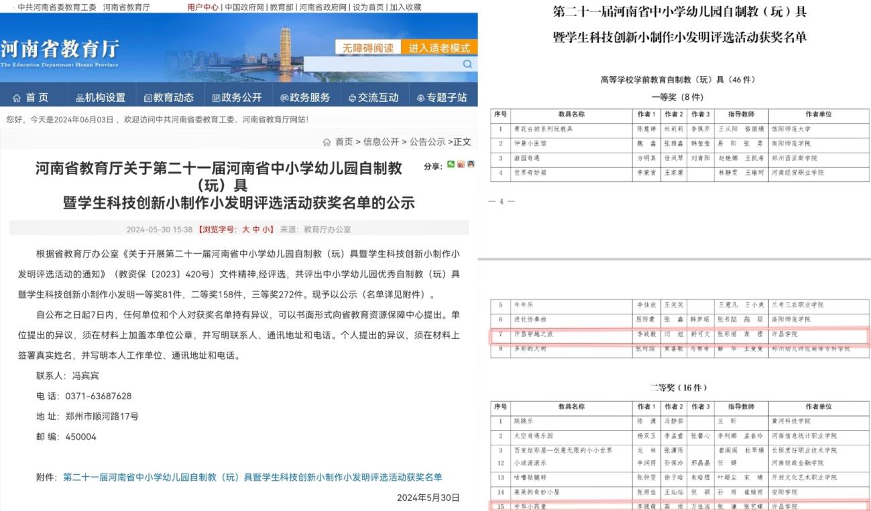
Task: Focus the site search input field
Action: pos(382,64)
